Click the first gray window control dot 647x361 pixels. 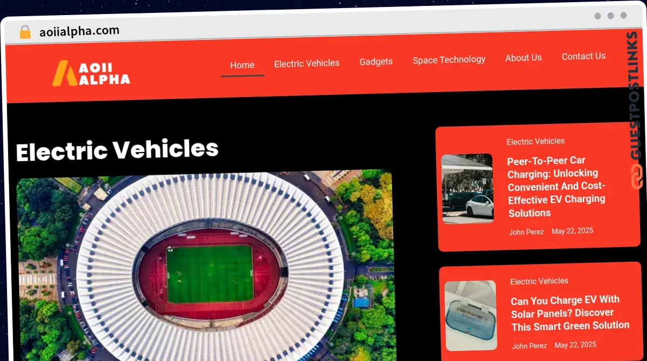[x=597, y=16]
